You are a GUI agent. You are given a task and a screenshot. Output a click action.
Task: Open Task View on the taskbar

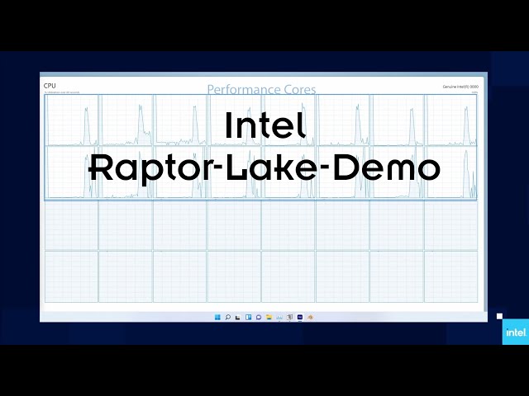(238, 317)
